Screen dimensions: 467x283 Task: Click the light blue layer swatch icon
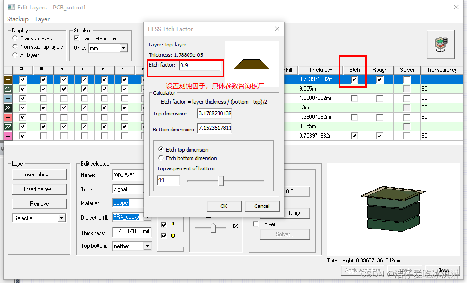(8, 99)
